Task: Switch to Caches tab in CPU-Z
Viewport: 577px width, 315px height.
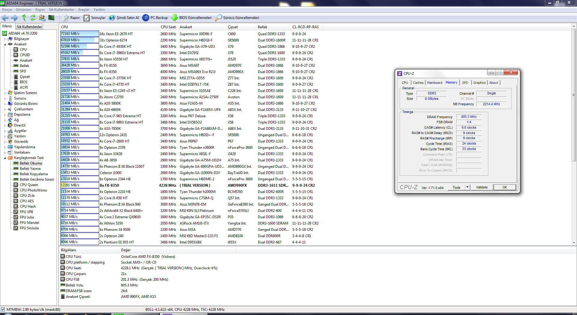Action: pos(418,83)
